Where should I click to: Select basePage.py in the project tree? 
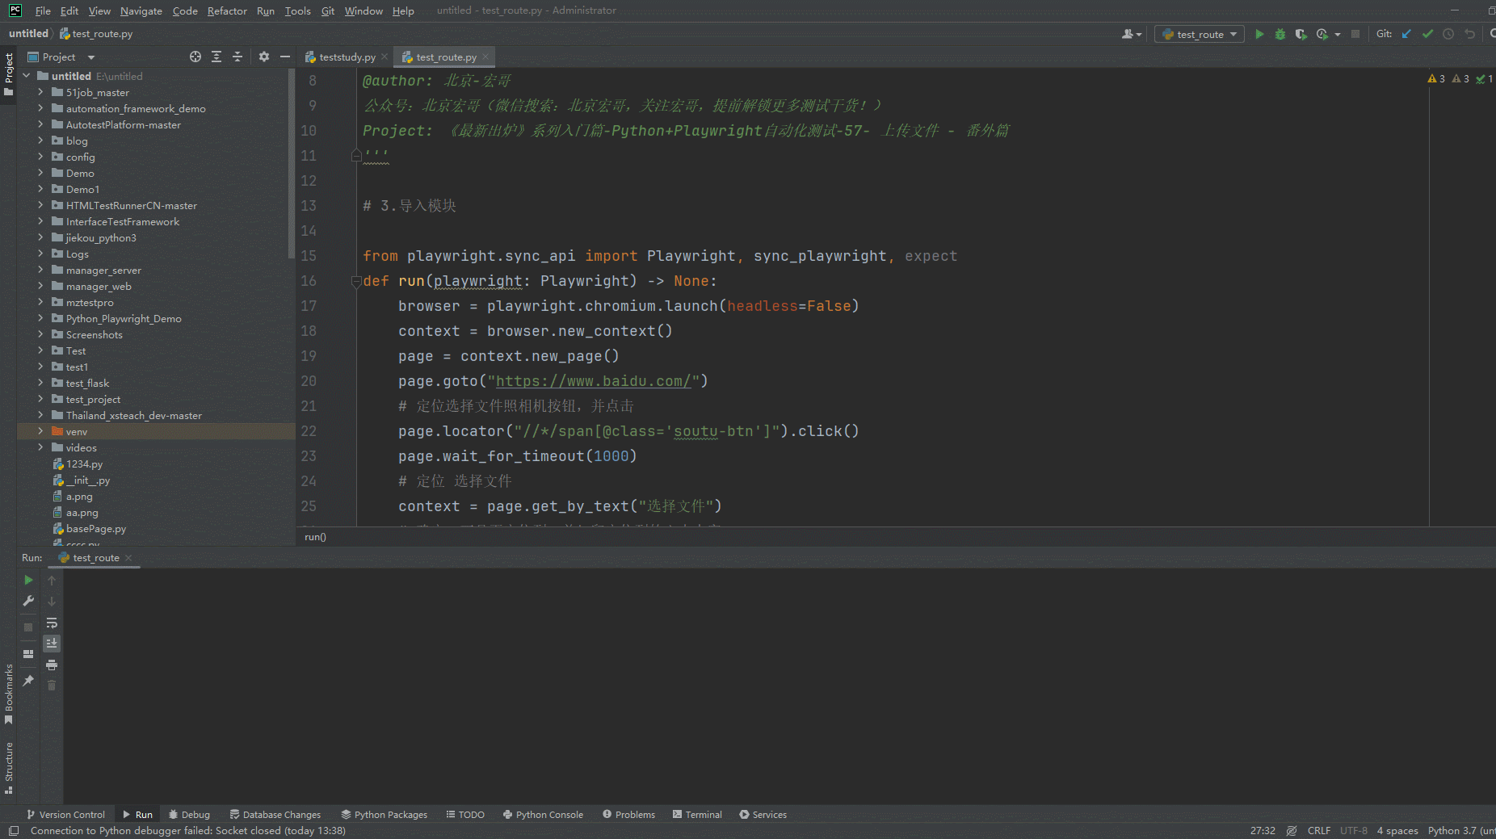[96, 528]
